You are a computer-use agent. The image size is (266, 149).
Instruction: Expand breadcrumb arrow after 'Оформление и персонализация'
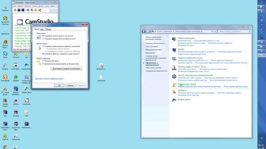[202, 31]
